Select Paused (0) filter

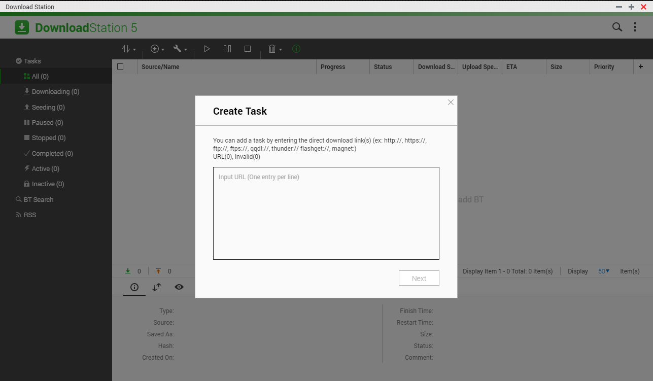coord(56,123)
